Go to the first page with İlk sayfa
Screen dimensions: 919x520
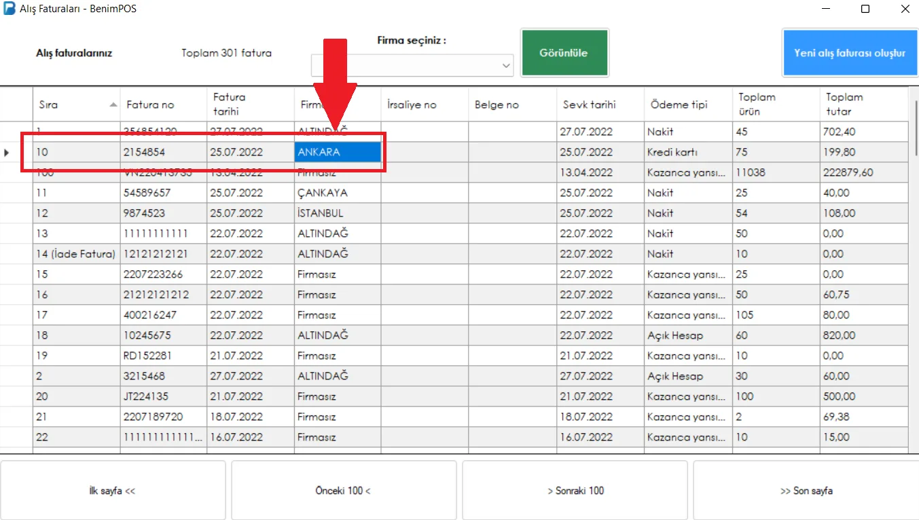point(113,490)
